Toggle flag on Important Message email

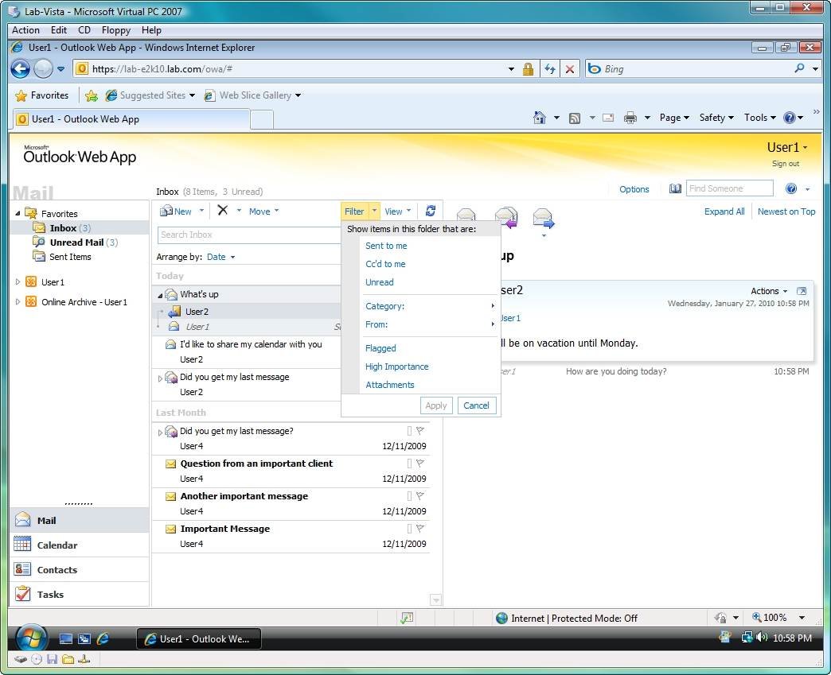coord(420,529)
